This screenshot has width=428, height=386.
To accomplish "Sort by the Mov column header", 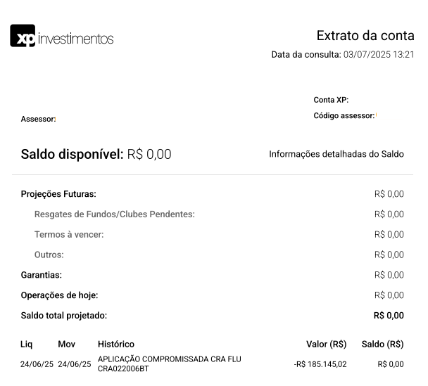I will pos(66,345).
